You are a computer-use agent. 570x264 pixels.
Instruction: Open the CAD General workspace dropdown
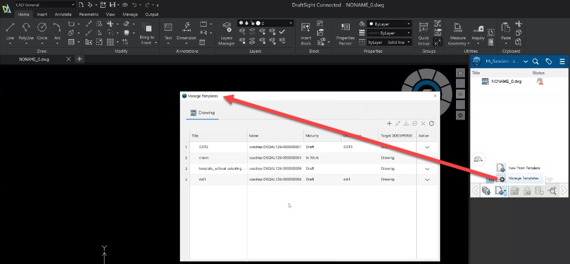coord(45,5)
